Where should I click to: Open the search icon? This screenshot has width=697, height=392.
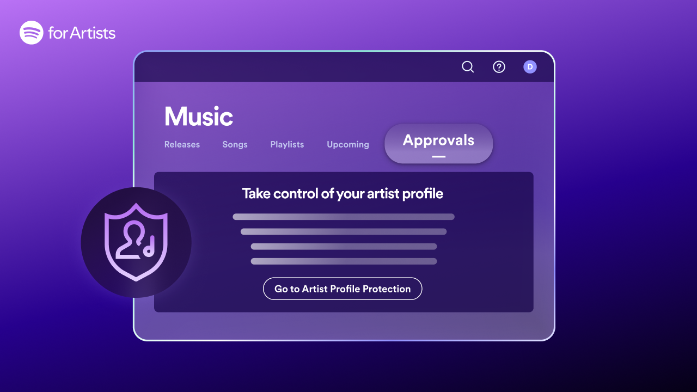click(467, 66)
